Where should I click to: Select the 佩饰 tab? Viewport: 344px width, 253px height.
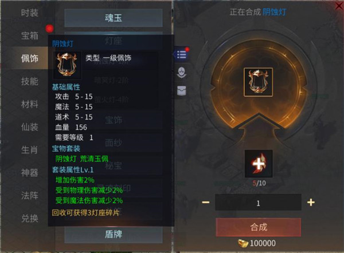[x=30, y=58]
